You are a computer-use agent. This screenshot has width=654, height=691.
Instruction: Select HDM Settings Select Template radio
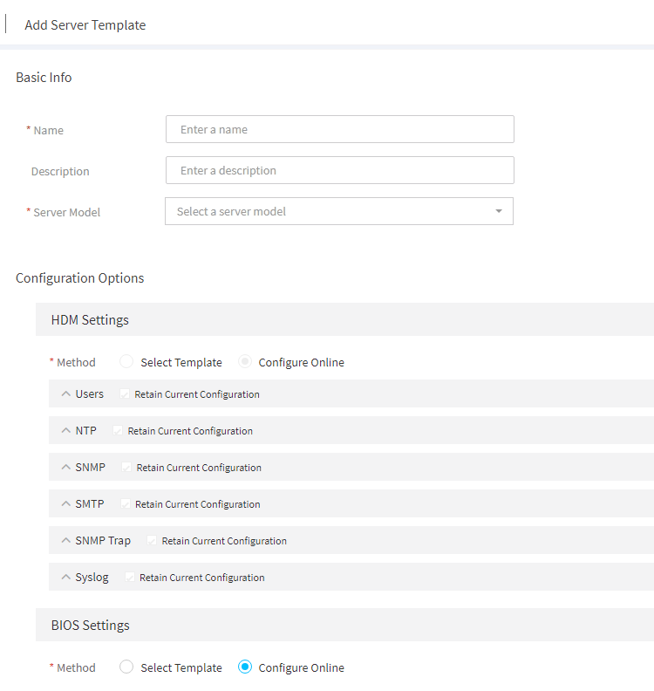[x=126, y=361]
